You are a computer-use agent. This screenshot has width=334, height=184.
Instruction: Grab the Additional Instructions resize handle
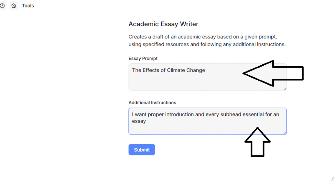(x=285, y=133)
